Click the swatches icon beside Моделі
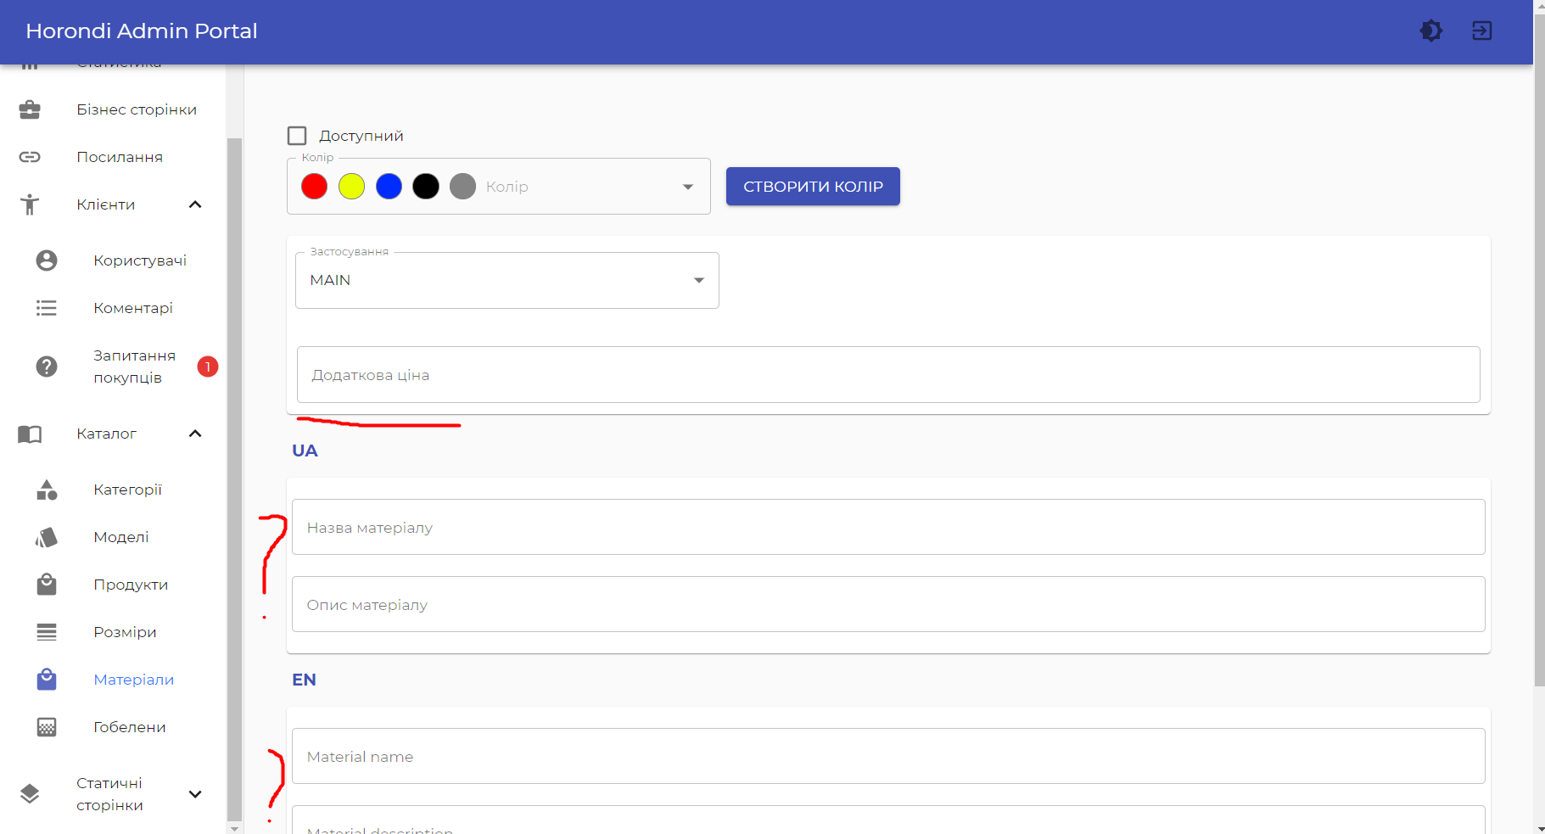 [x=47, y=537]
